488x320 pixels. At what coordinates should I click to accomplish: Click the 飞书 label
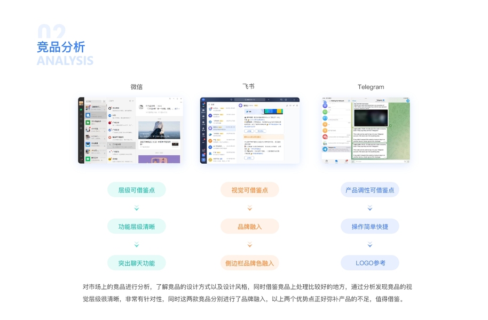tap(248, 86)
